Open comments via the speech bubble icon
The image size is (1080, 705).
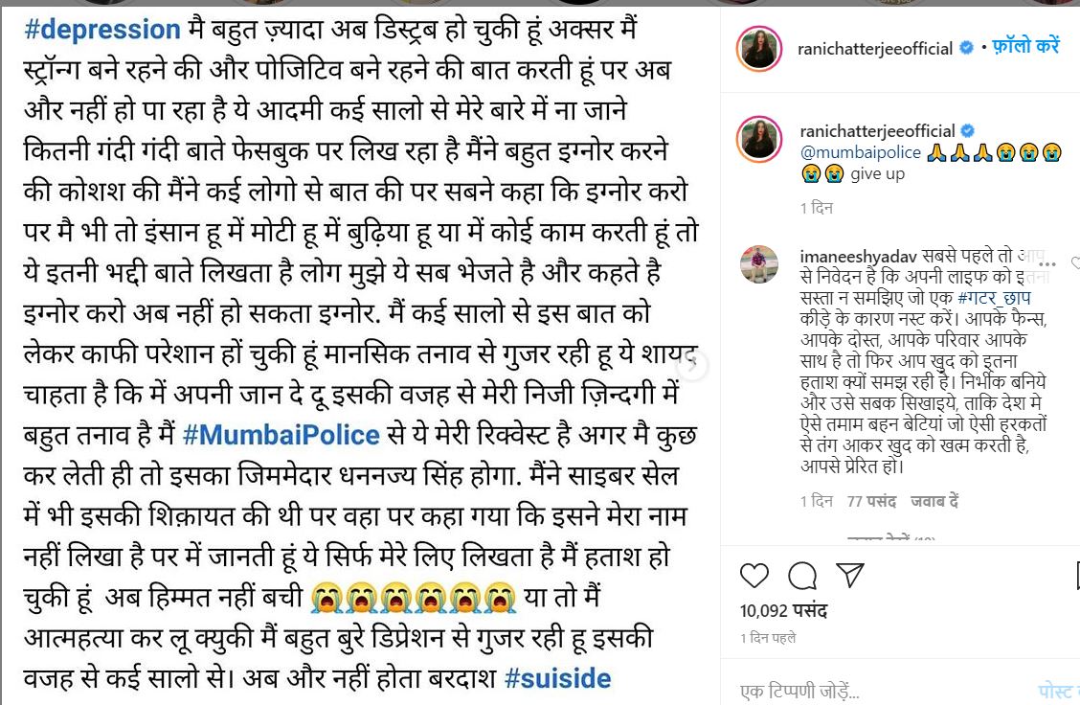(x=802, y=576)
